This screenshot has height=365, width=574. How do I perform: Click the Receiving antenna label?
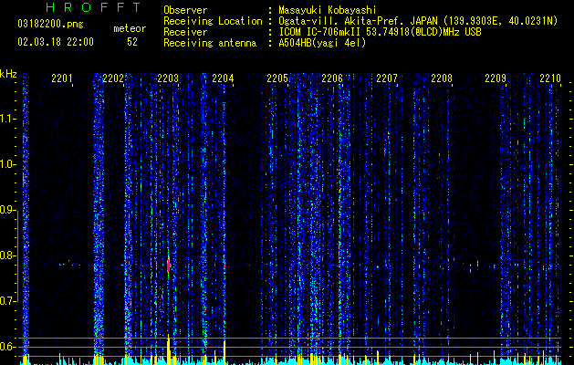(x=210, y=43)
